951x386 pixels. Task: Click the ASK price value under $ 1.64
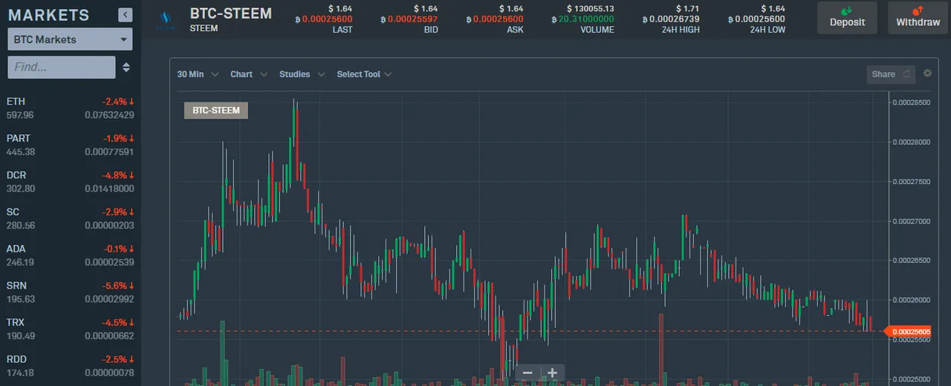(494, 19)
